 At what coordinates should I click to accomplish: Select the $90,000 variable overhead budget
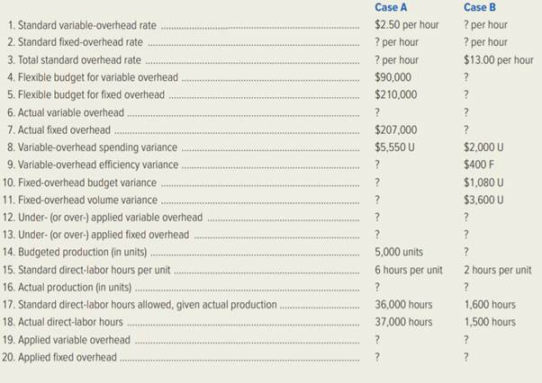pos(392,77)
